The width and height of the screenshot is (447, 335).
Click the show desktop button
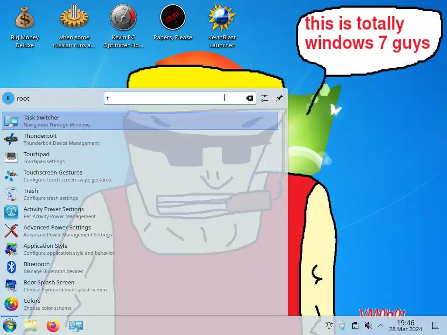tap(436, 325)
